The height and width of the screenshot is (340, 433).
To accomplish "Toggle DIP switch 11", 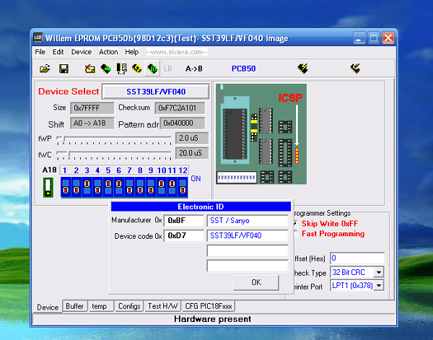I will click(172, 187).
